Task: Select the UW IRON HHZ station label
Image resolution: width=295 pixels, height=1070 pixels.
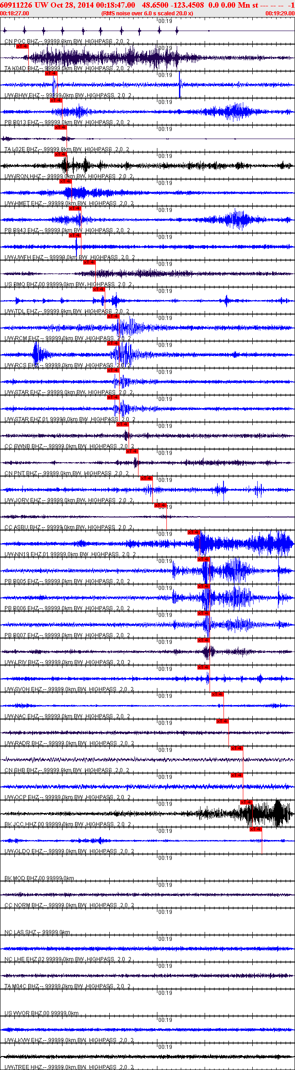Action: click(x=68, y=176)
